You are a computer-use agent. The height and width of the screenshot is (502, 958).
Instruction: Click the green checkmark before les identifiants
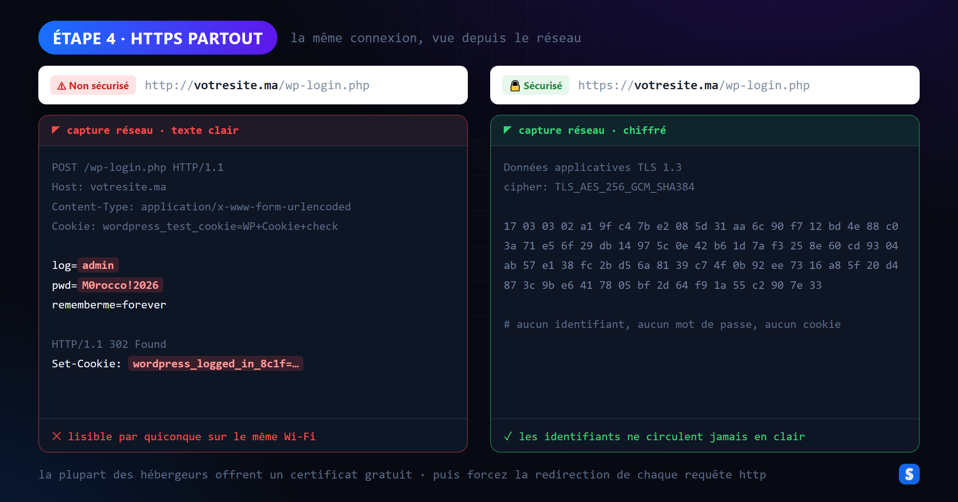508,436
